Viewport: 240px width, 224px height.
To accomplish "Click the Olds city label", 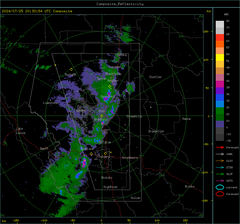I will coord(102,111).
